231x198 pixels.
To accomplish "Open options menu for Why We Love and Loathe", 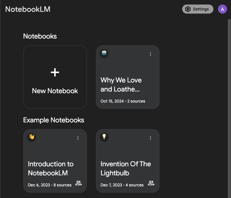I will point(150,54).
